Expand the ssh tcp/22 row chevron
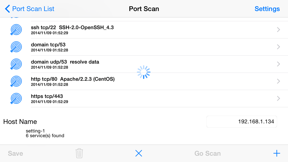The image size is (288, 162). (x=278, y=30)
